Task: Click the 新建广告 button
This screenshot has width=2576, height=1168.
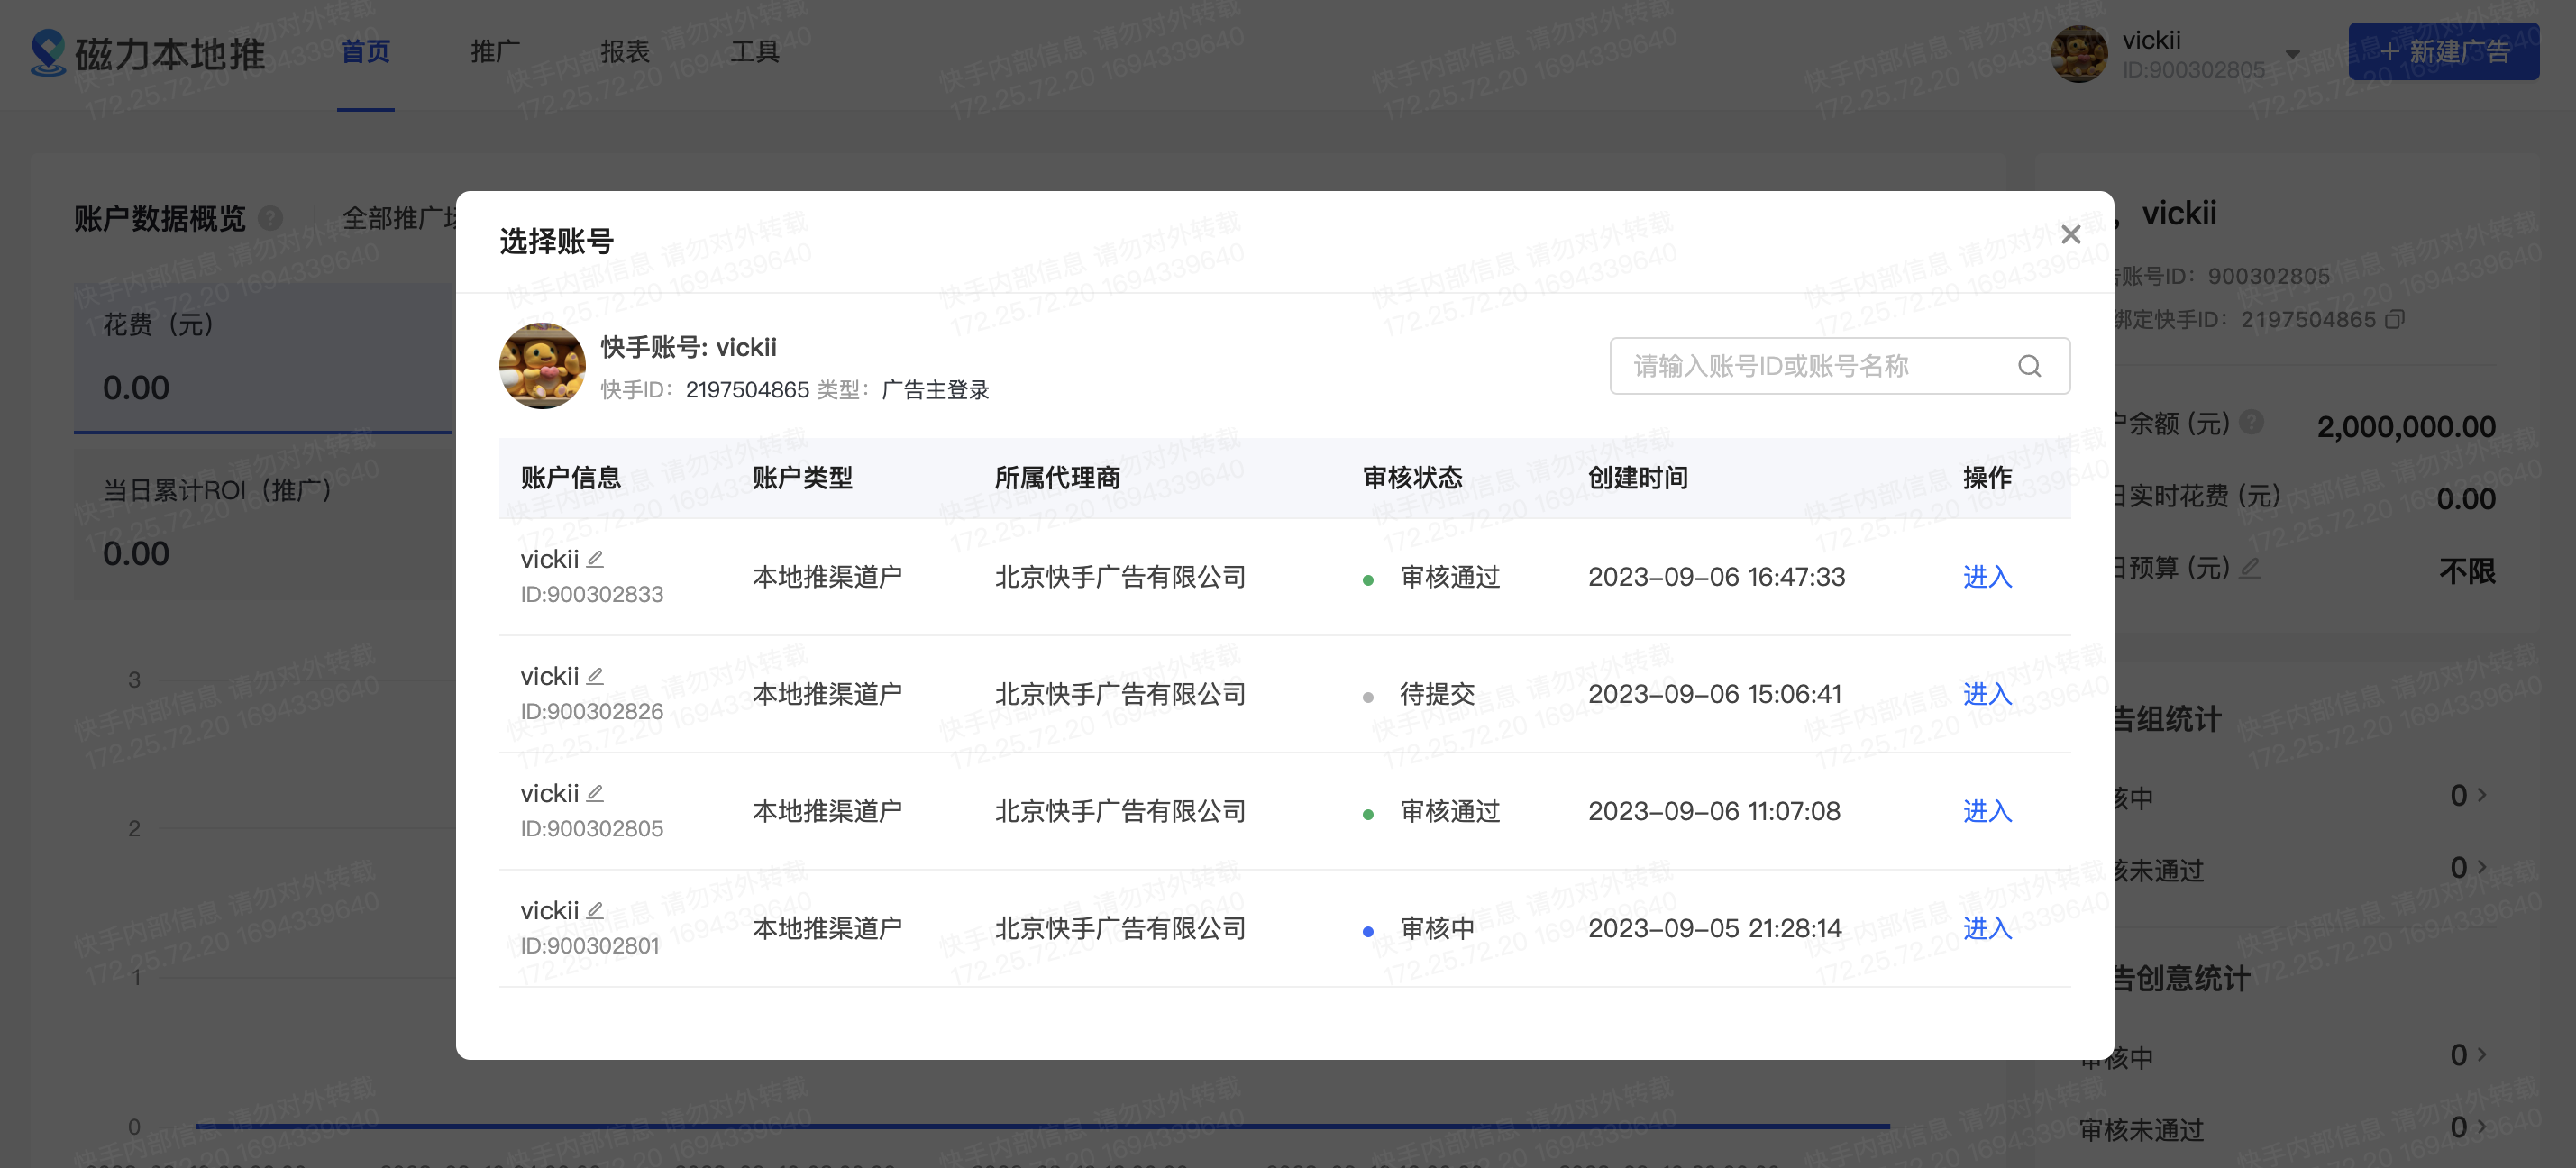Action: pos(2443,51)
